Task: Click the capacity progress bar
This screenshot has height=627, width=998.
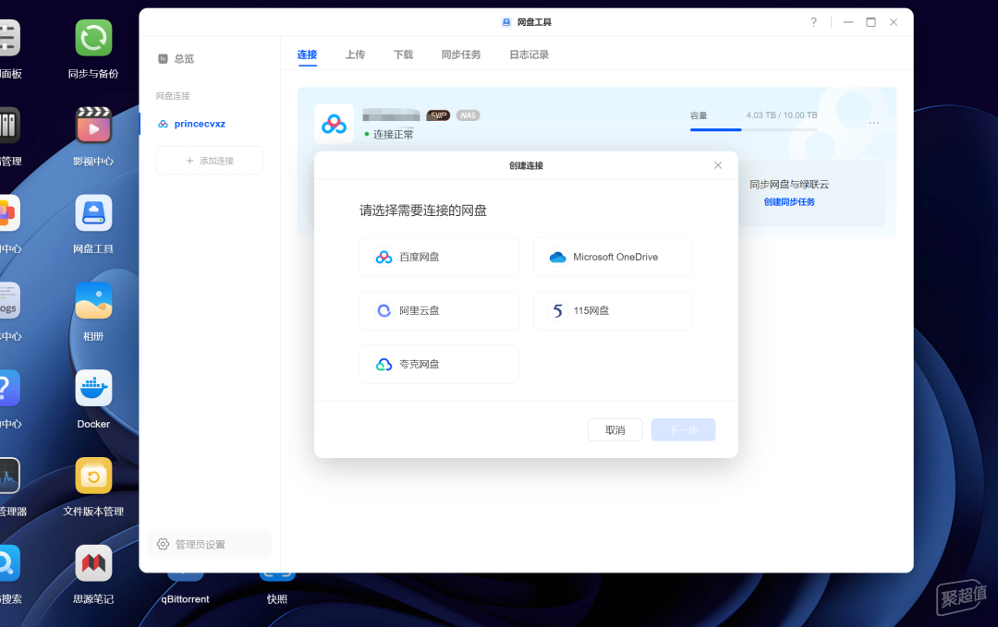Action: (754, 129)
